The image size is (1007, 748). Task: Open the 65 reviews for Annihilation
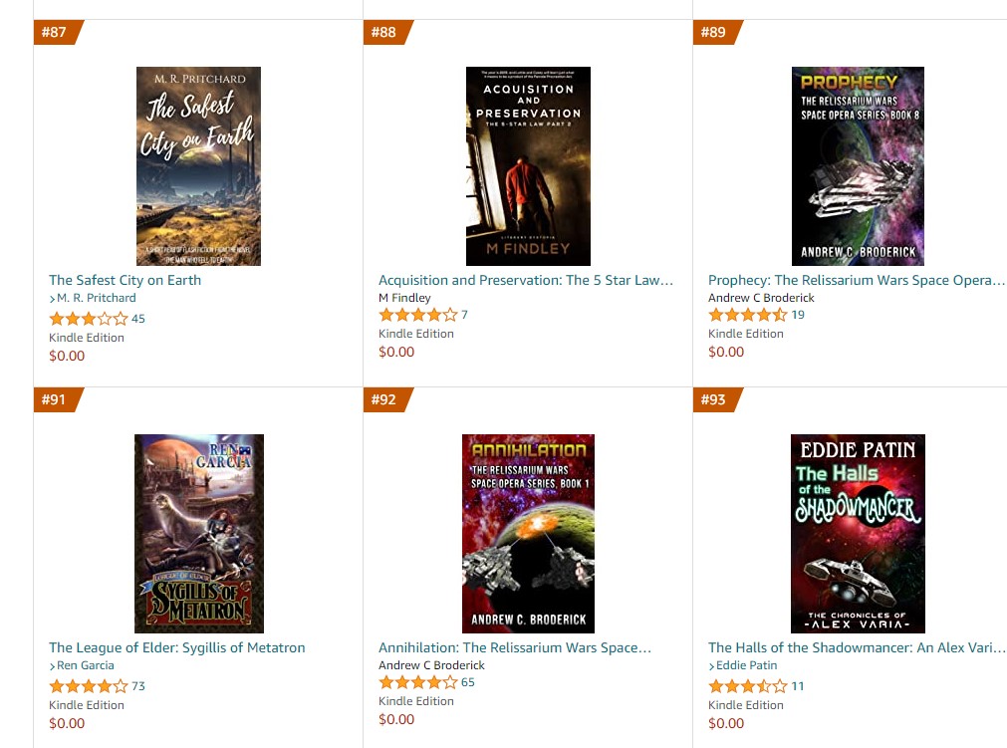pyautogui.click(x=468, y=682)
